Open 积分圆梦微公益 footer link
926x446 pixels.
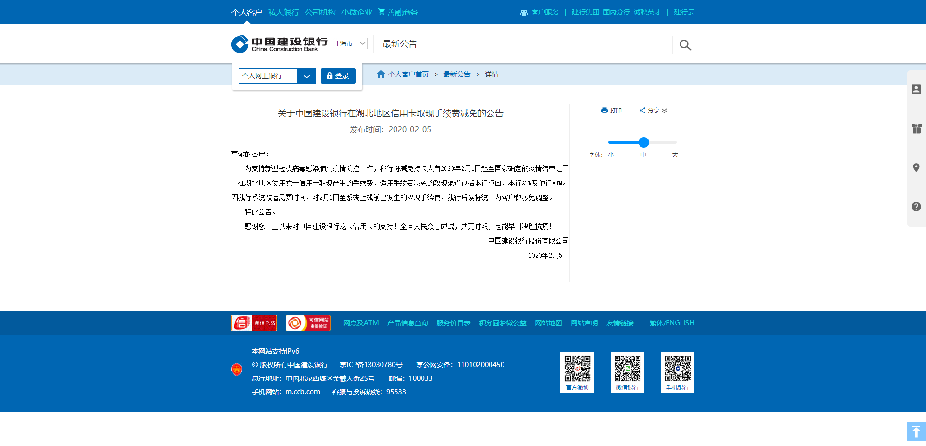503,323
